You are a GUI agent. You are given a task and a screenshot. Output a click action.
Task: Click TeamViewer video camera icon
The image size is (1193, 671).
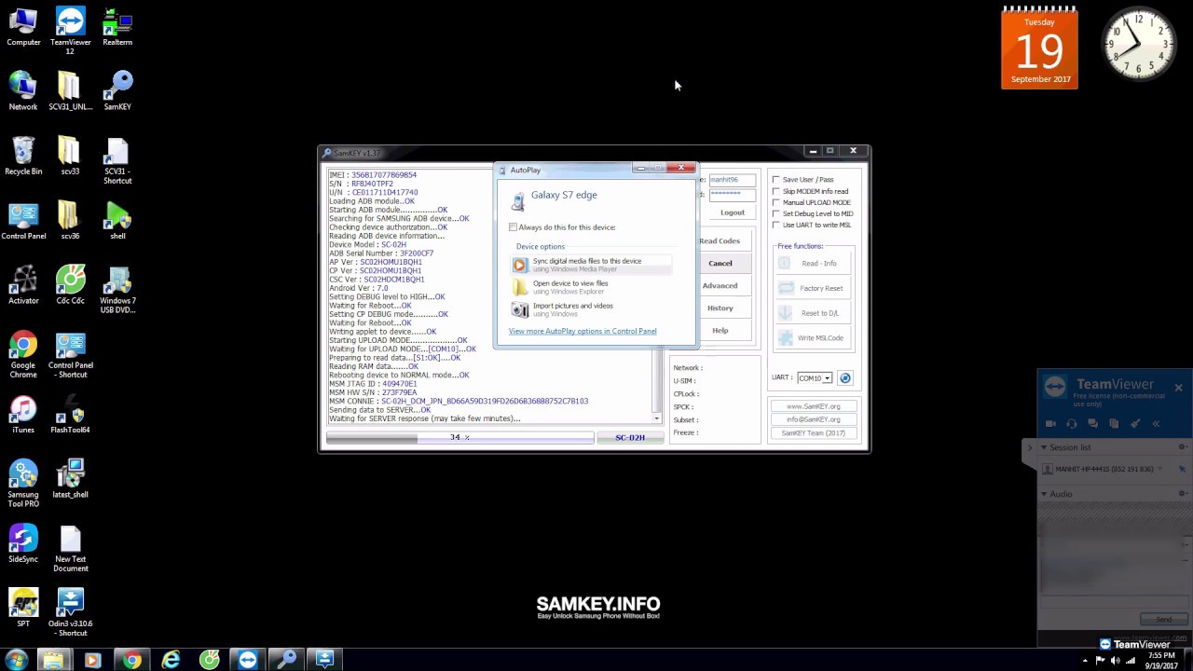pyautogui.click(x=1050, y=424)
